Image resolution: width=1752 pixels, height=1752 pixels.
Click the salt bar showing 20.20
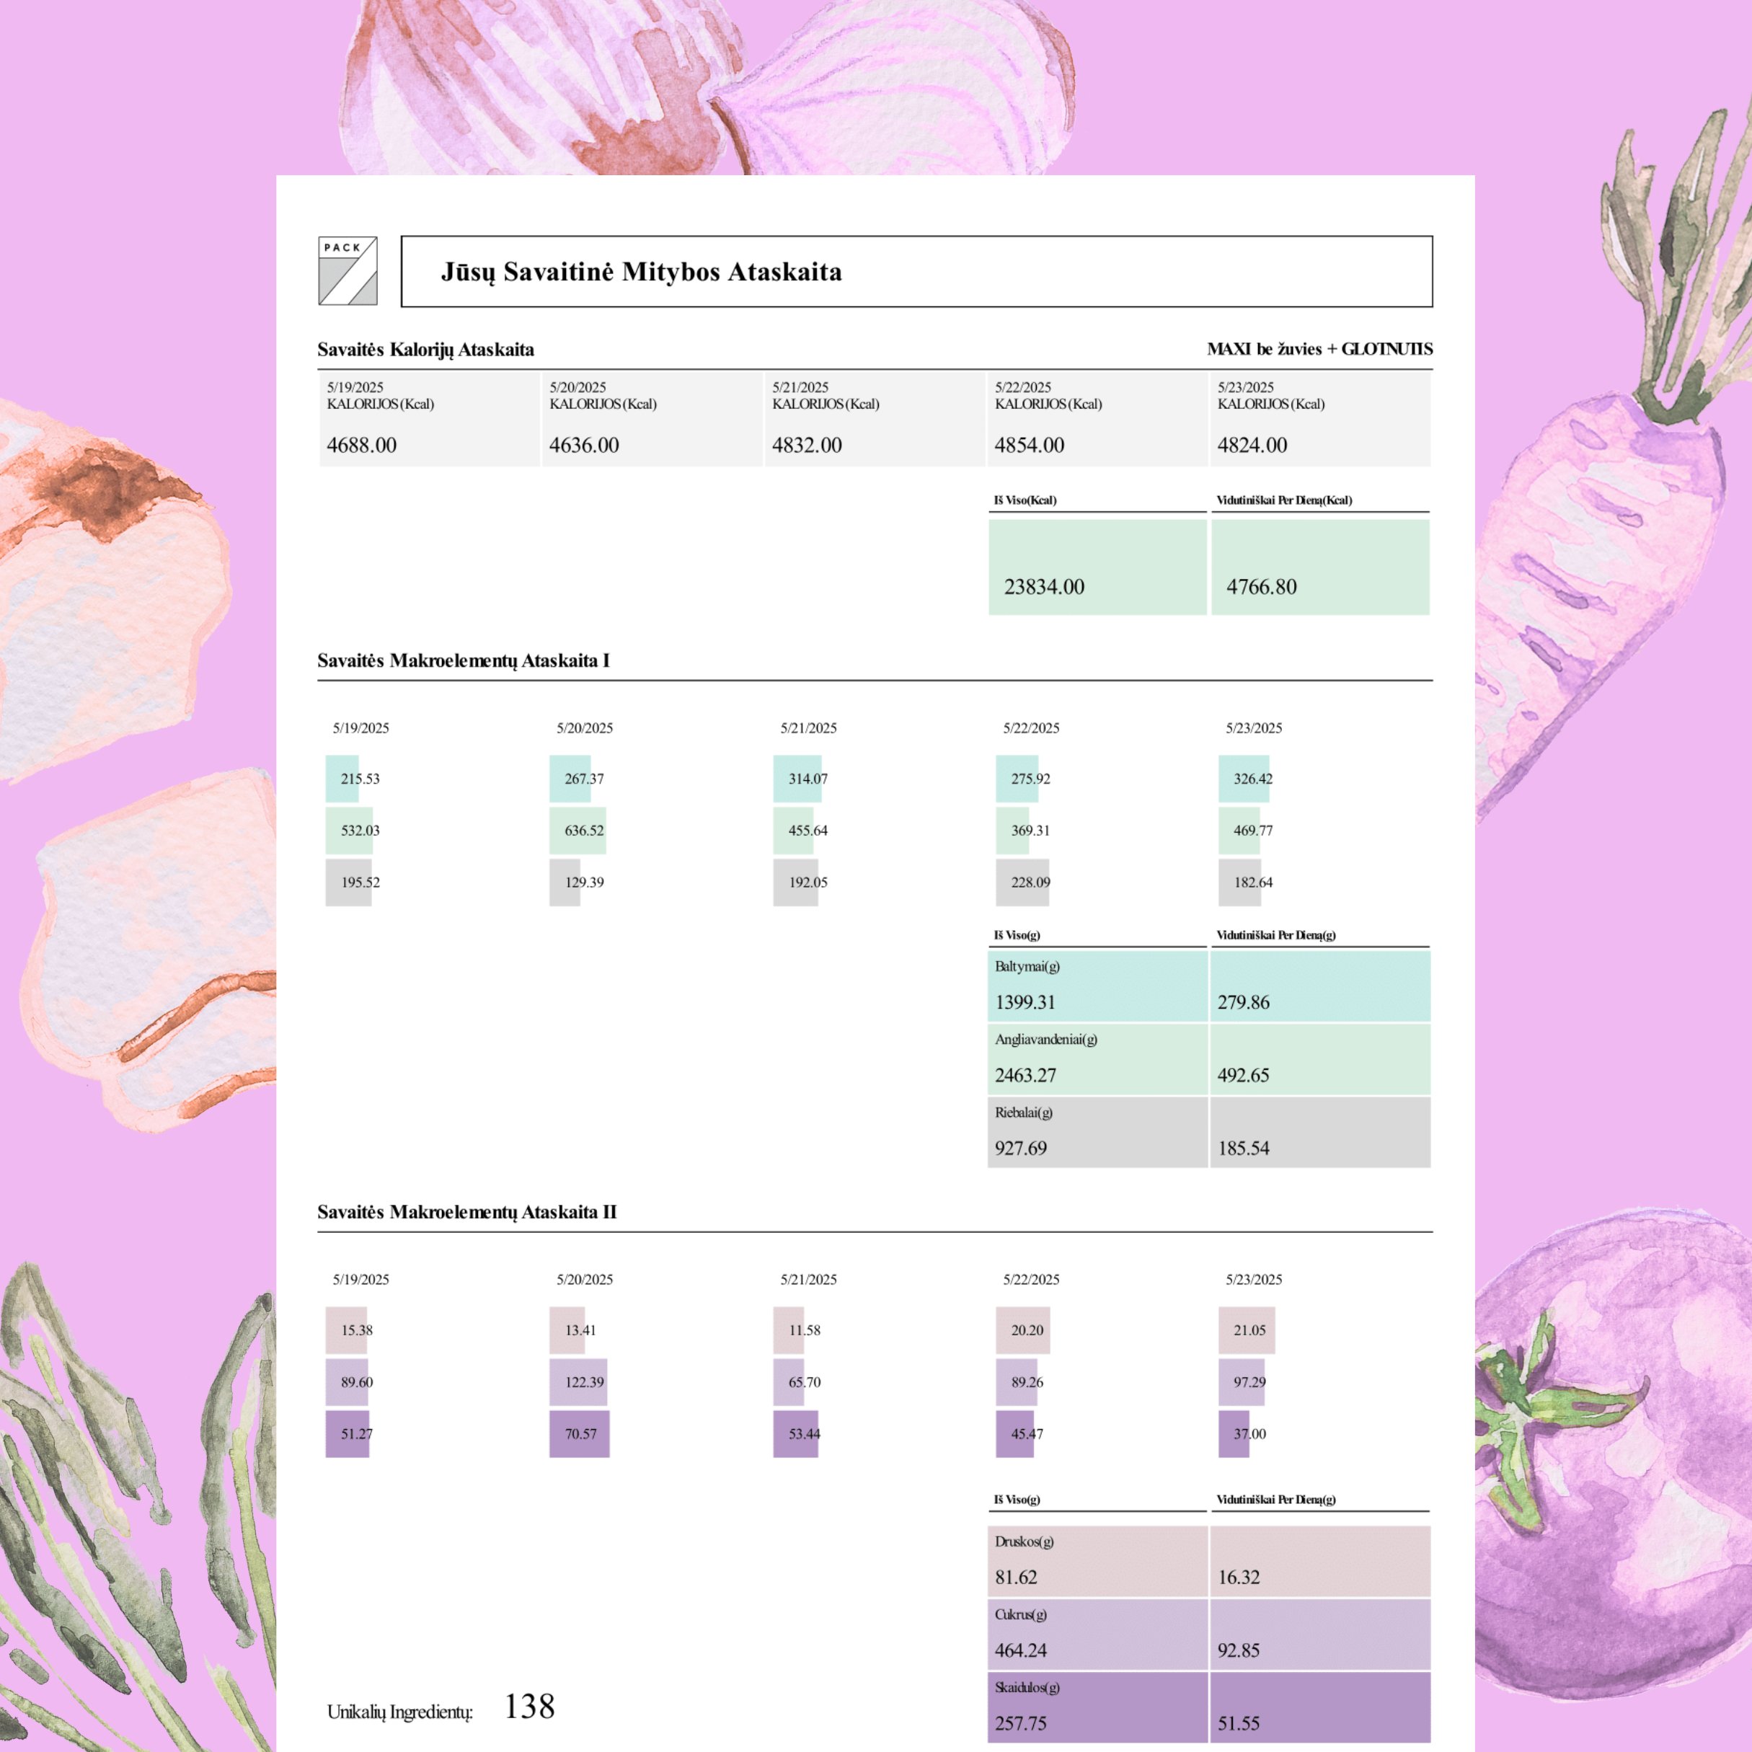coord(1023,1330)
